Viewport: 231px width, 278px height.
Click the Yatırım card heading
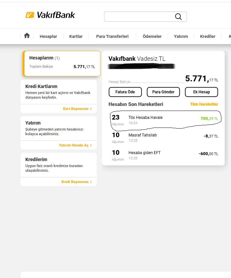tap(33, 123)
